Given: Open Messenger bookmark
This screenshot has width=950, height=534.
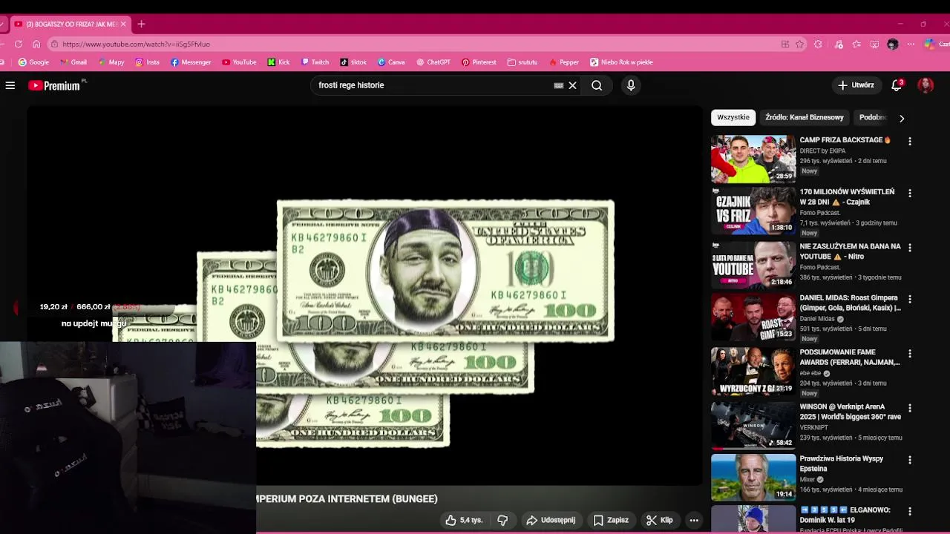Looking at the screenshot, I should coord(191,62).
